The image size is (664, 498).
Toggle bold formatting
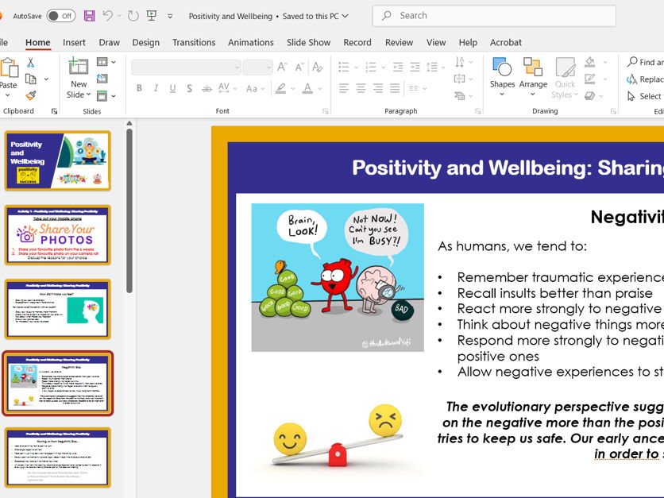[x=139, y=87]
